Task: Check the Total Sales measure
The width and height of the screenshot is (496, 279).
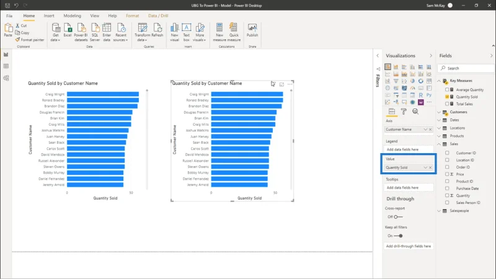Action: (447, 104)
